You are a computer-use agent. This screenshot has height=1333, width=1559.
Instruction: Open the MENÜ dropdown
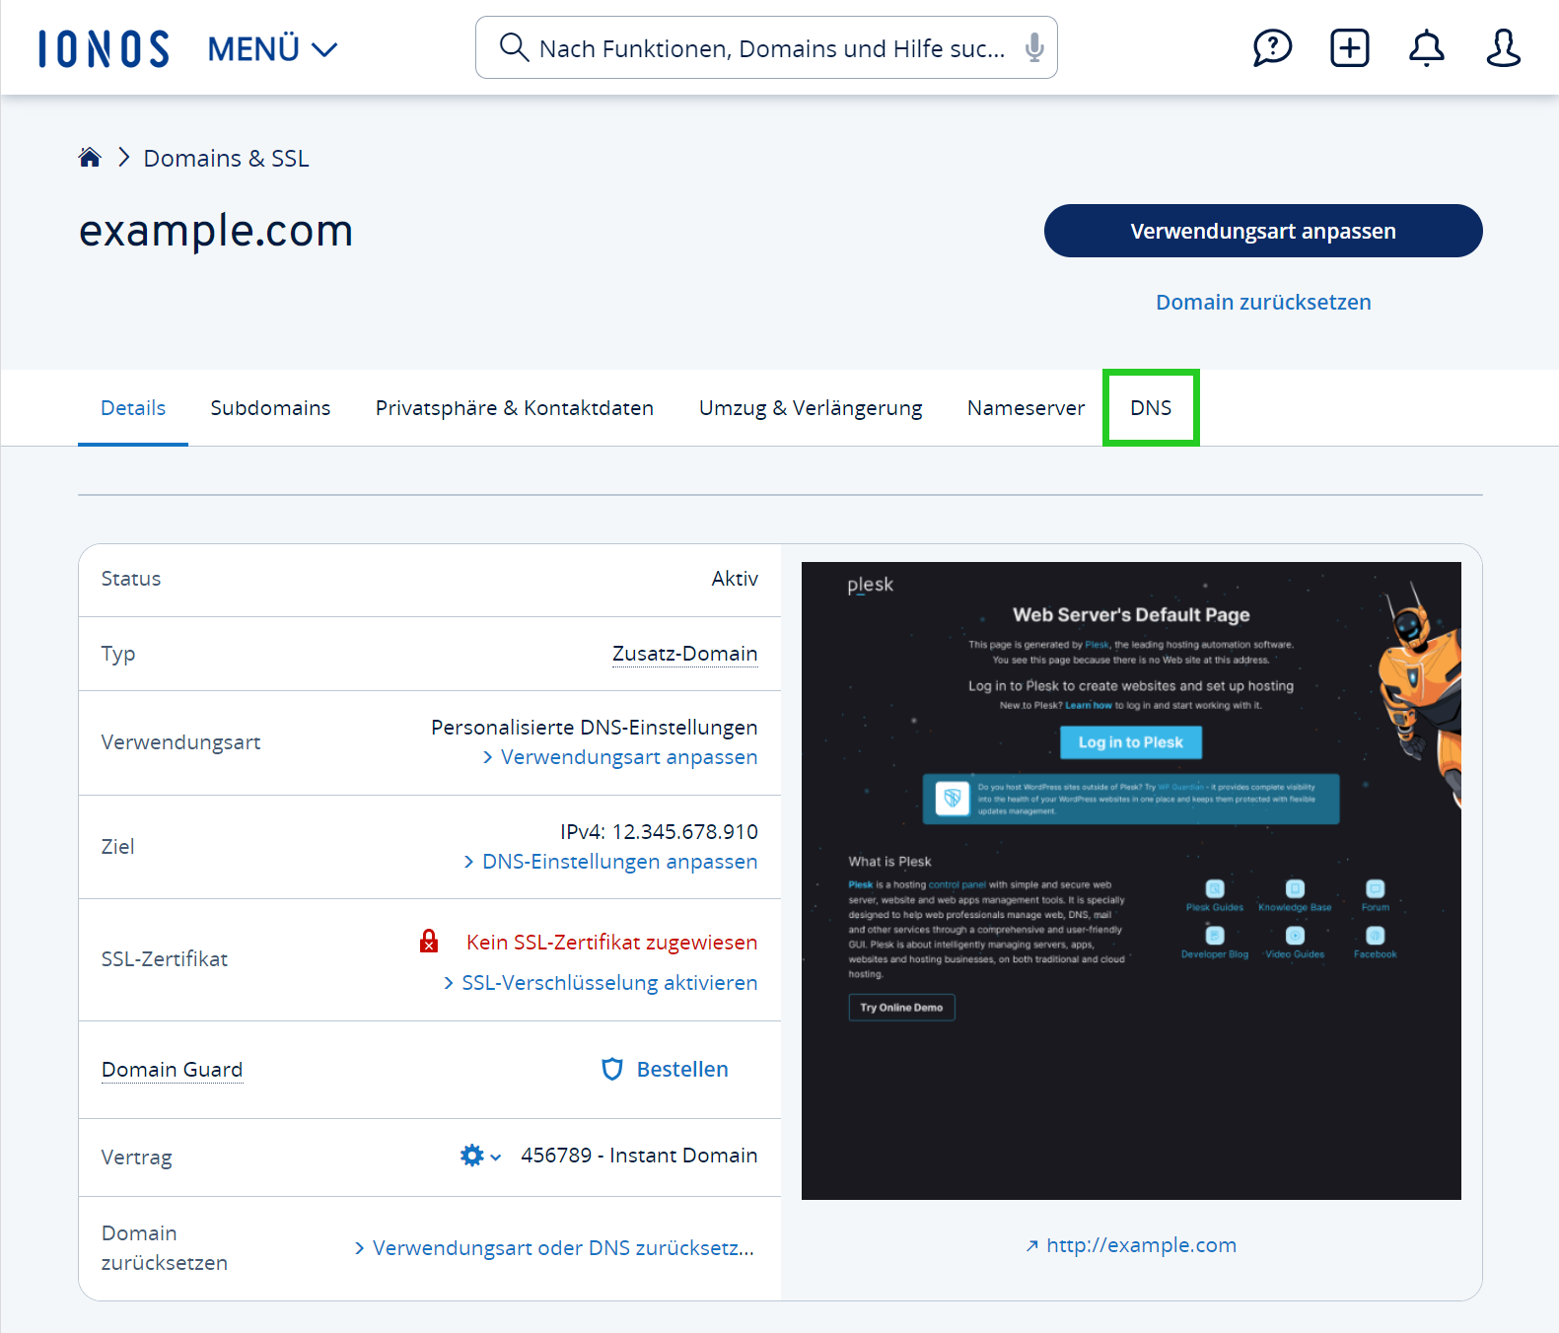coord(272,48)
